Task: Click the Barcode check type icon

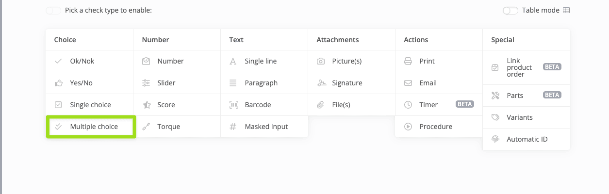Action: 233,105
